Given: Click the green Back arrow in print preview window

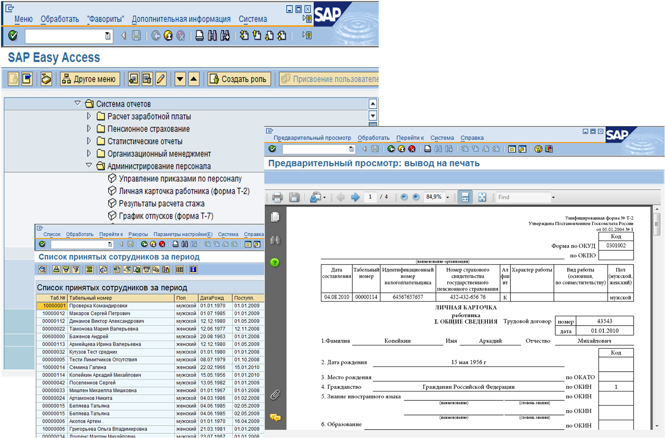Looking at the screenshot, I should [x=391, y=149].
